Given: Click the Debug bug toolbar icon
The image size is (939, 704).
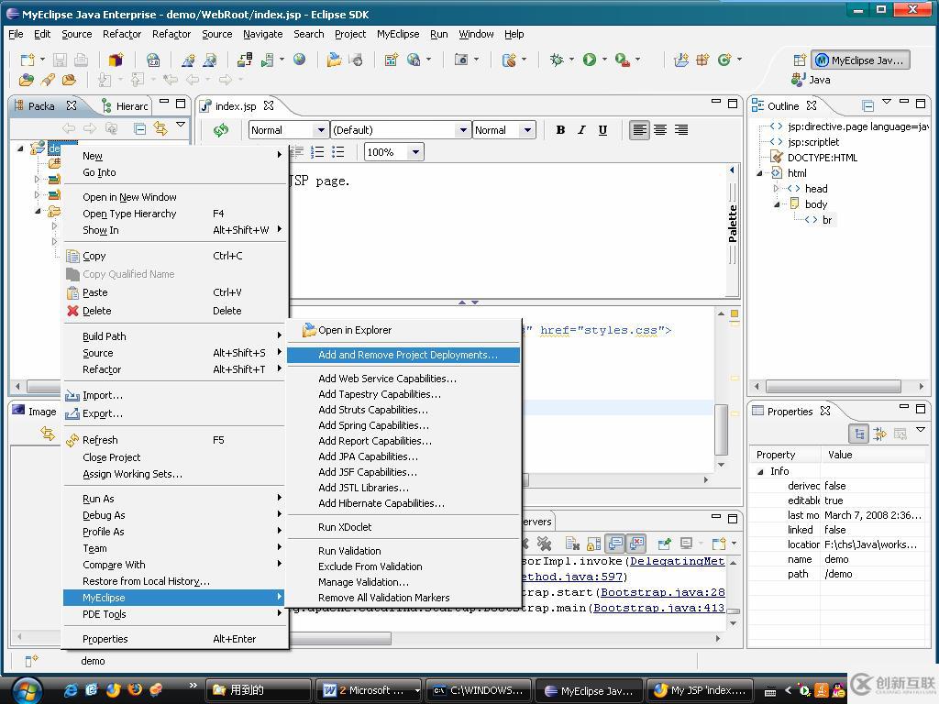Looking at the screenshot, I should 557,60.
